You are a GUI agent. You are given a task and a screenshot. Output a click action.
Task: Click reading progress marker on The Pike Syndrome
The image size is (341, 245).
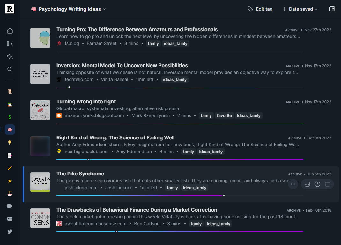coord(224,195)
